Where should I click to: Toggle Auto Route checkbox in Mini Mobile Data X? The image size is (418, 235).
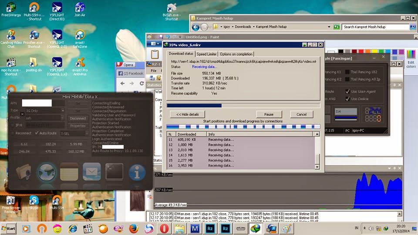click(37, 133)
